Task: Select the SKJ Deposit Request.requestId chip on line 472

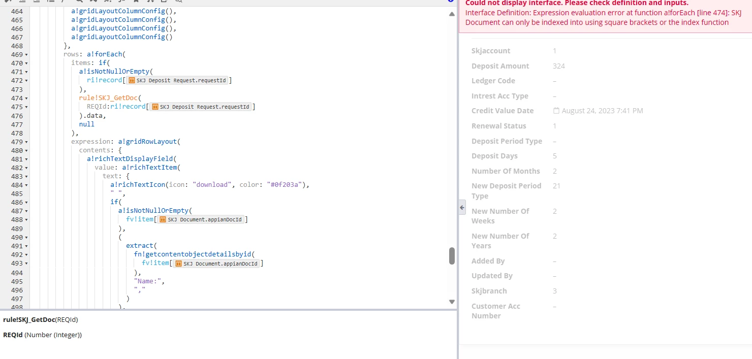Action: (177, 80)
